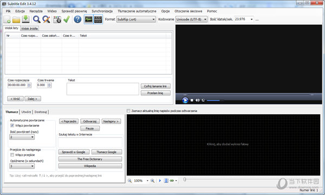Viewport: 325px width, 195px height.
Task: Run spell check with the green checkmark
Action: [x=67, y=19]
